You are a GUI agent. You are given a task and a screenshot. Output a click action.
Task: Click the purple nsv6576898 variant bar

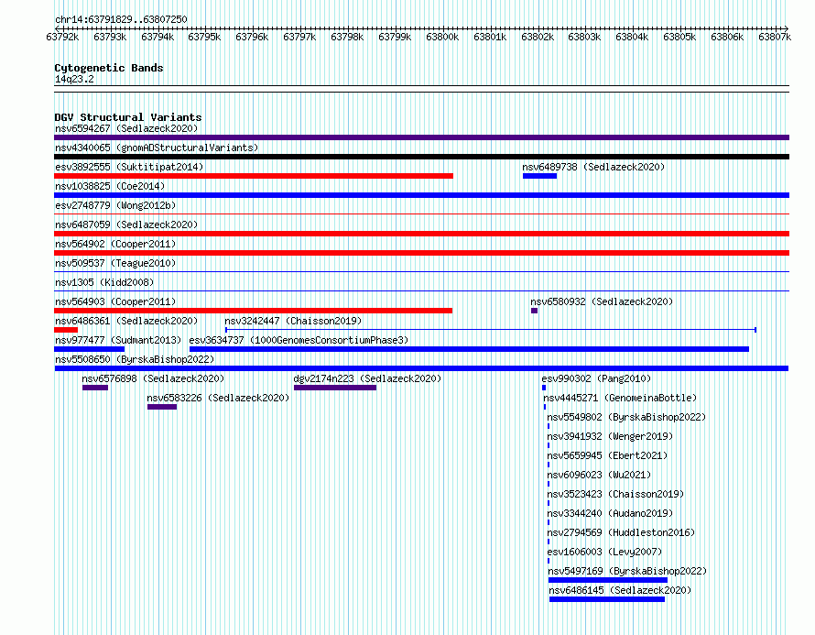pos(95,388)
